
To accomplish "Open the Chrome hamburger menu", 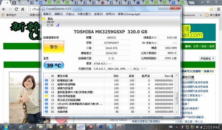I will coord(219,9).
